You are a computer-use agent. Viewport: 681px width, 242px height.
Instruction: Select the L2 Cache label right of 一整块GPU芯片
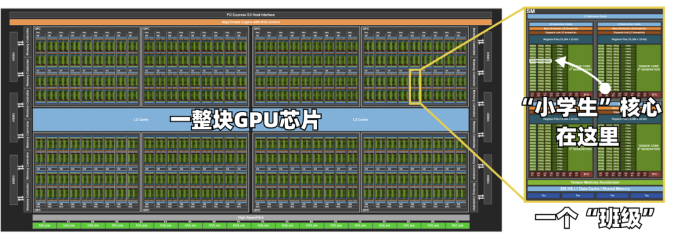[x=361, y=120]
